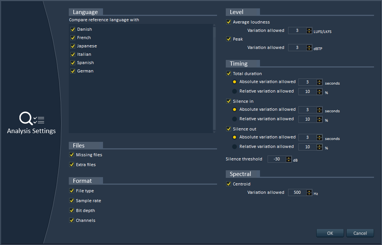Select Absolute variation allowed for Silence out
382x245 pixels.
[235, 137]
